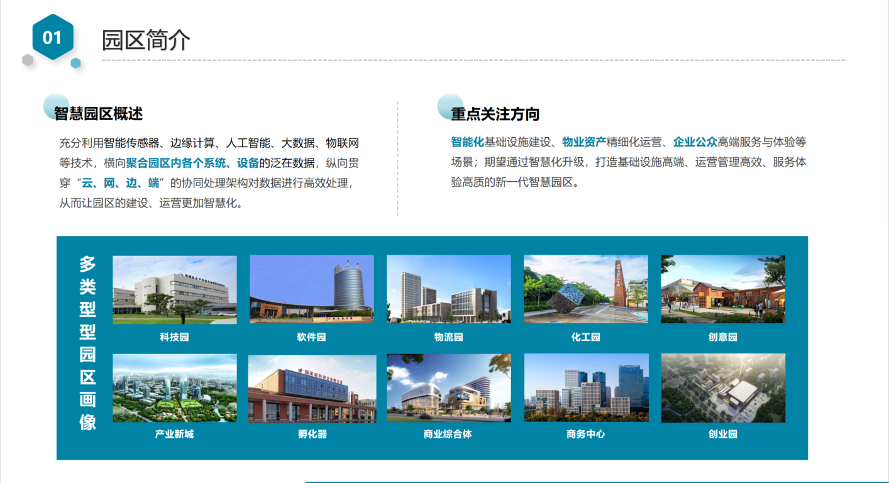The width and height of the screenshot is (889, 483).
Task: Select the 创意园 photo
Action: tap(722, 289)
